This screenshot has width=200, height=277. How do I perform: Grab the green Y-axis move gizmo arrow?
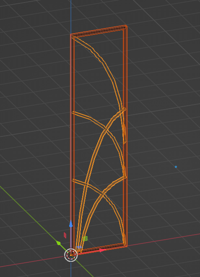[59, 243]
